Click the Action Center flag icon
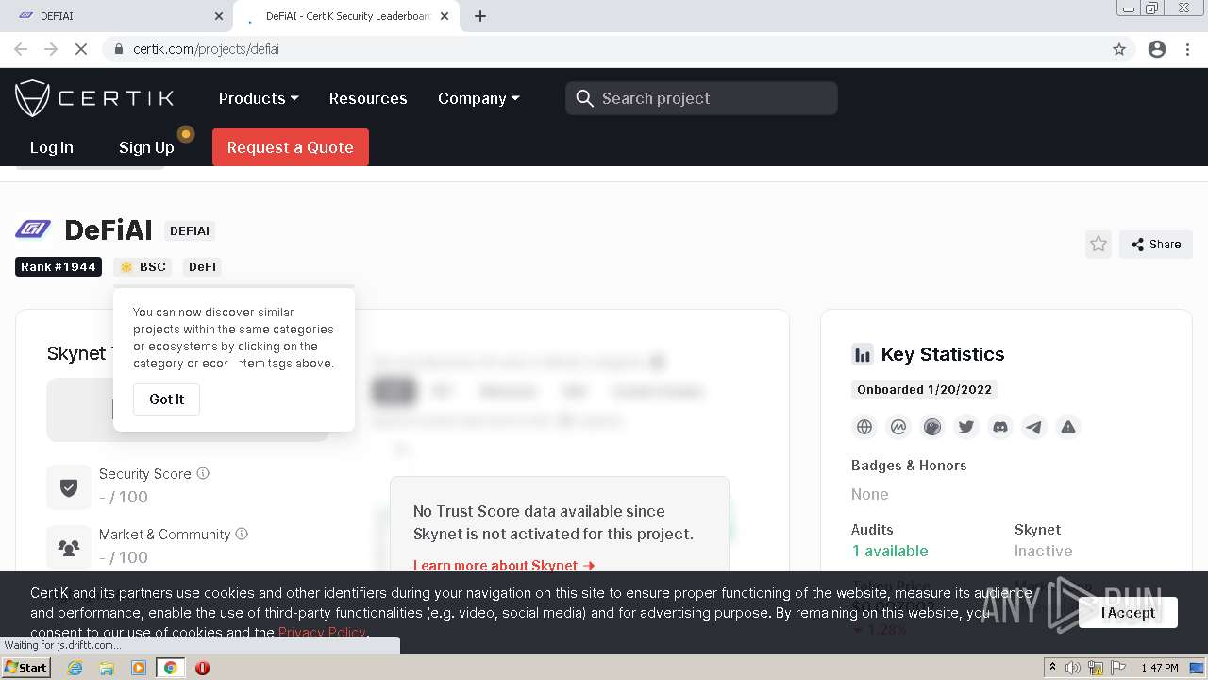 [x=1118, y=668]
